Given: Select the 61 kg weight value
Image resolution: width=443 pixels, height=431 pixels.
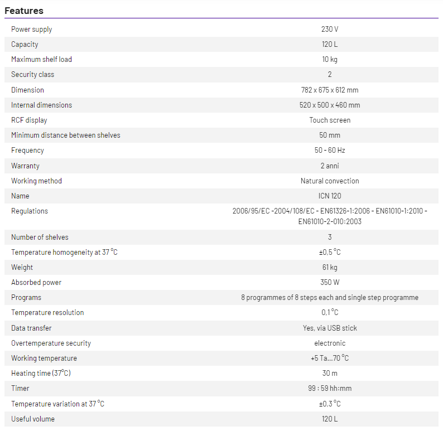Looking at the screenshot, I should point(329,267).
